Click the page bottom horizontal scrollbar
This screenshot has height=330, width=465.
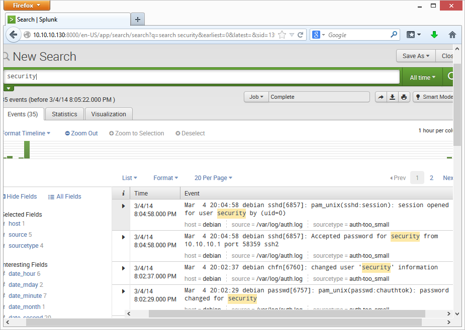[x=224, y=322]
